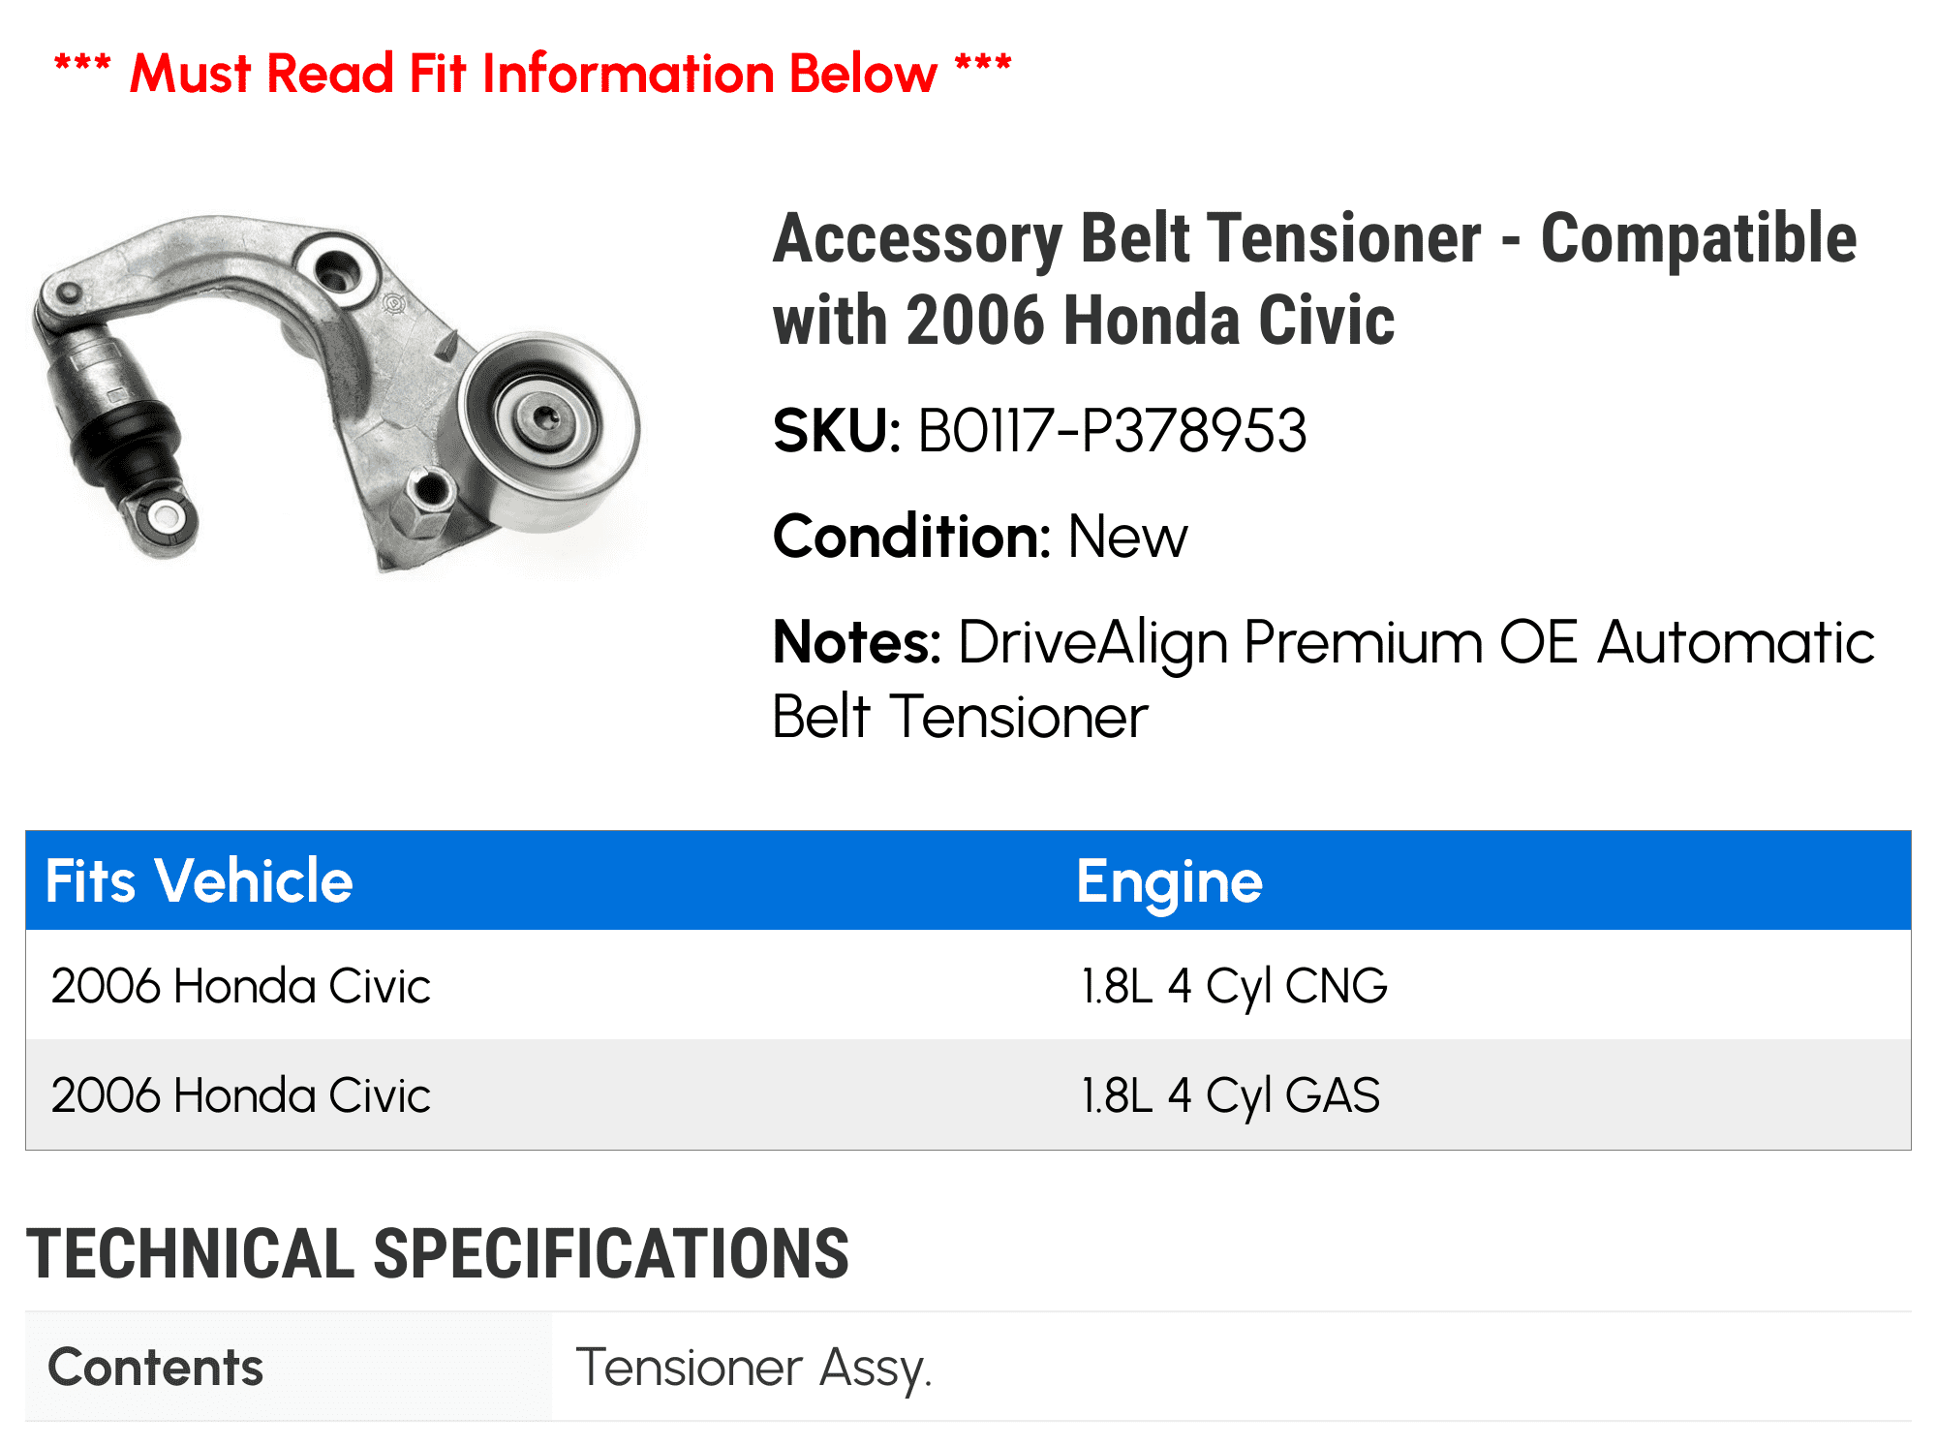
Task: Click the Notes label
Action: [856, 642]
